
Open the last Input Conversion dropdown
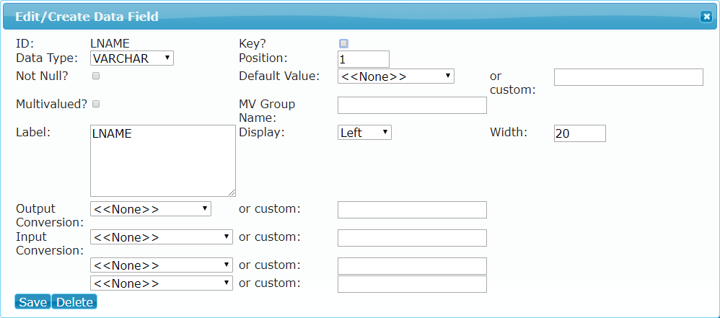(x=162, y=283)
